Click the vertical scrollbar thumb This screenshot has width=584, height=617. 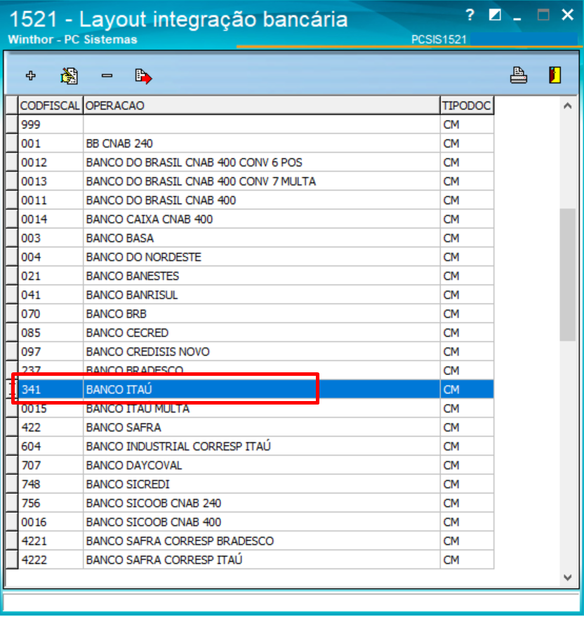point(567,275)
